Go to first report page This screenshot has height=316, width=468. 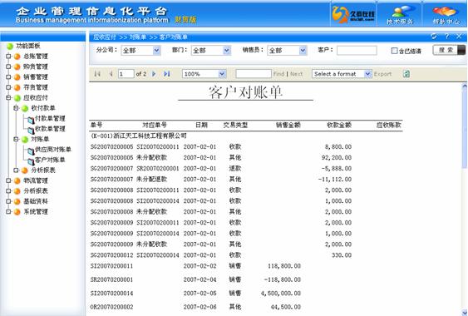point(97,74)
